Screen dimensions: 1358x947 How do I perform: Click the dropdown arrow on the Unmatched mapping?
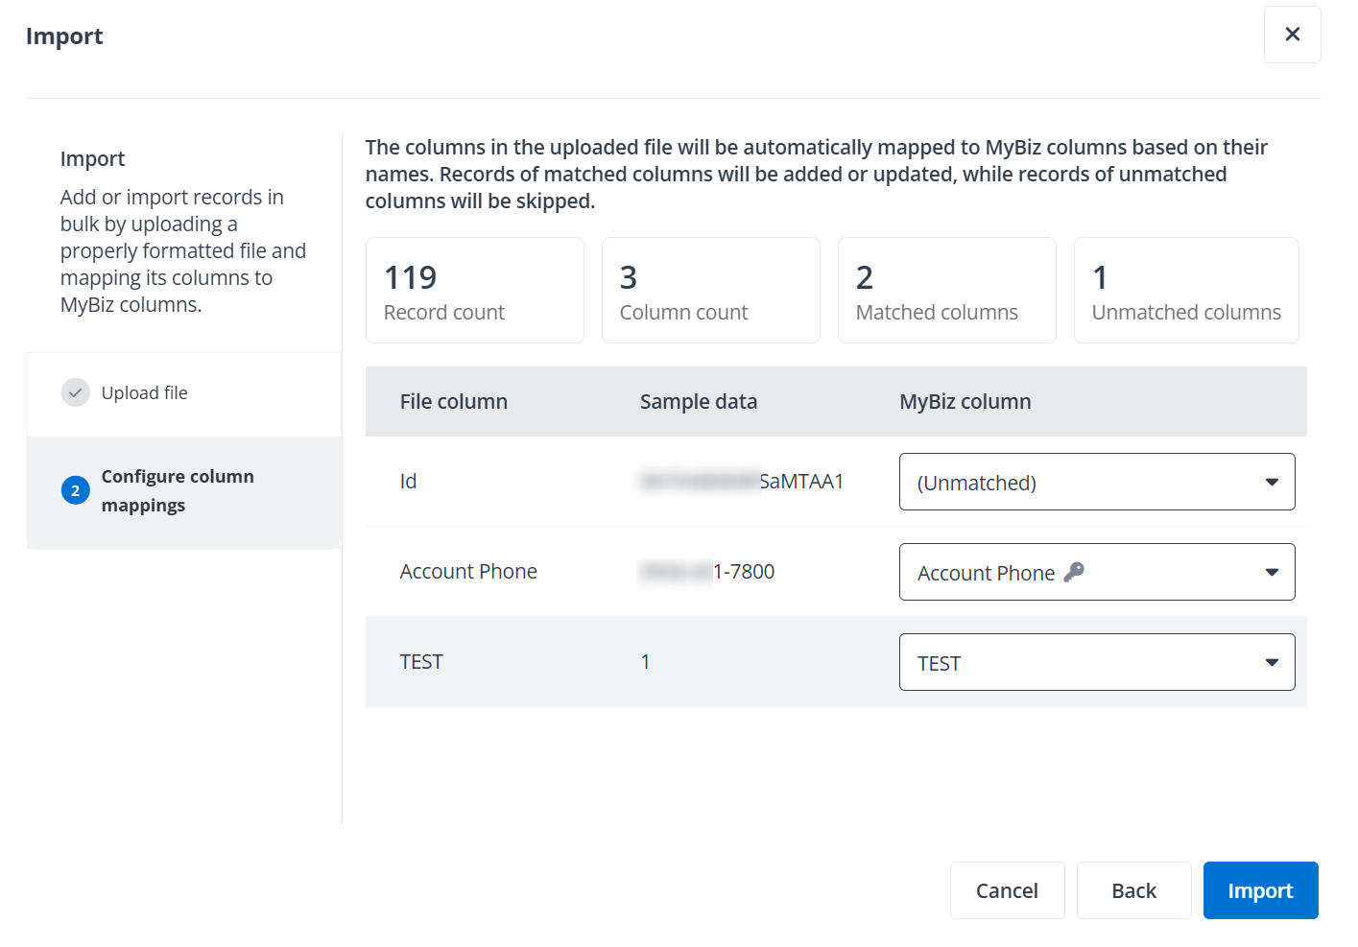pyautogui.click(x=1273, y=482)
